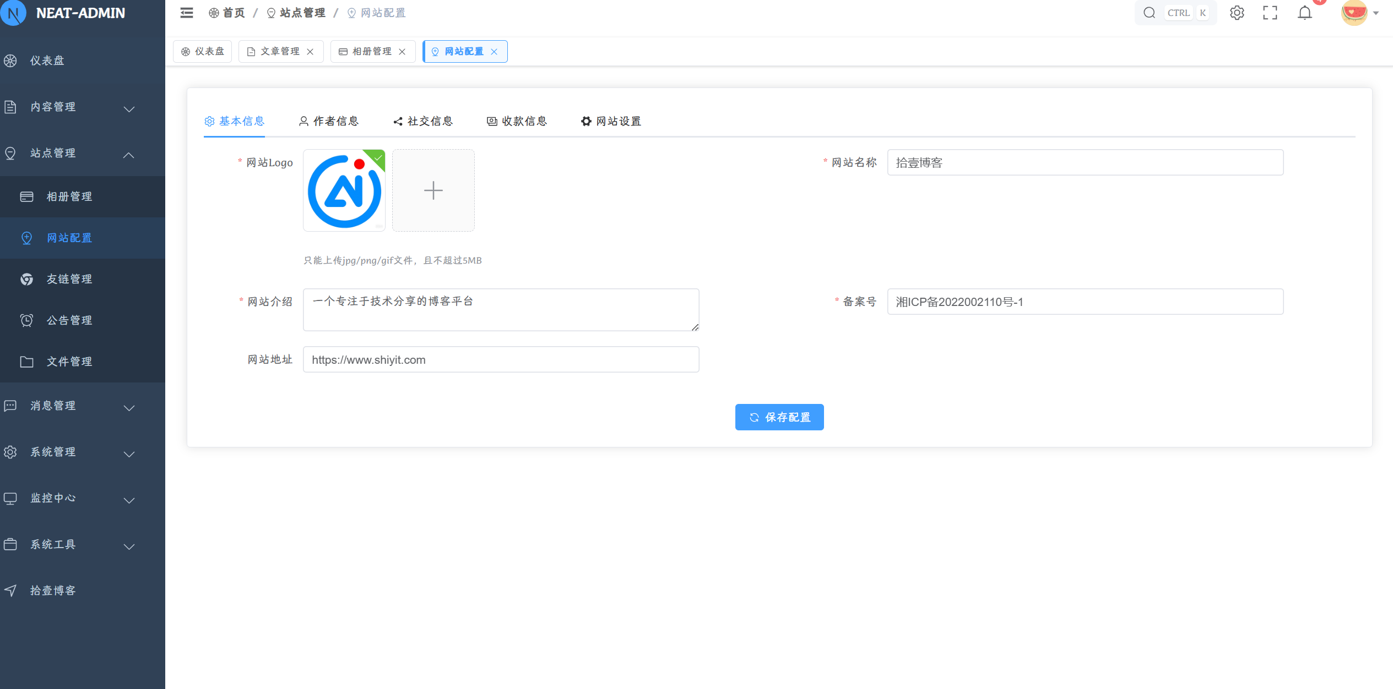The width and height of the screenshot is (1393, 689).
Task: Toggle fullscreen mode icon
Action: (x=1270, y=13)
